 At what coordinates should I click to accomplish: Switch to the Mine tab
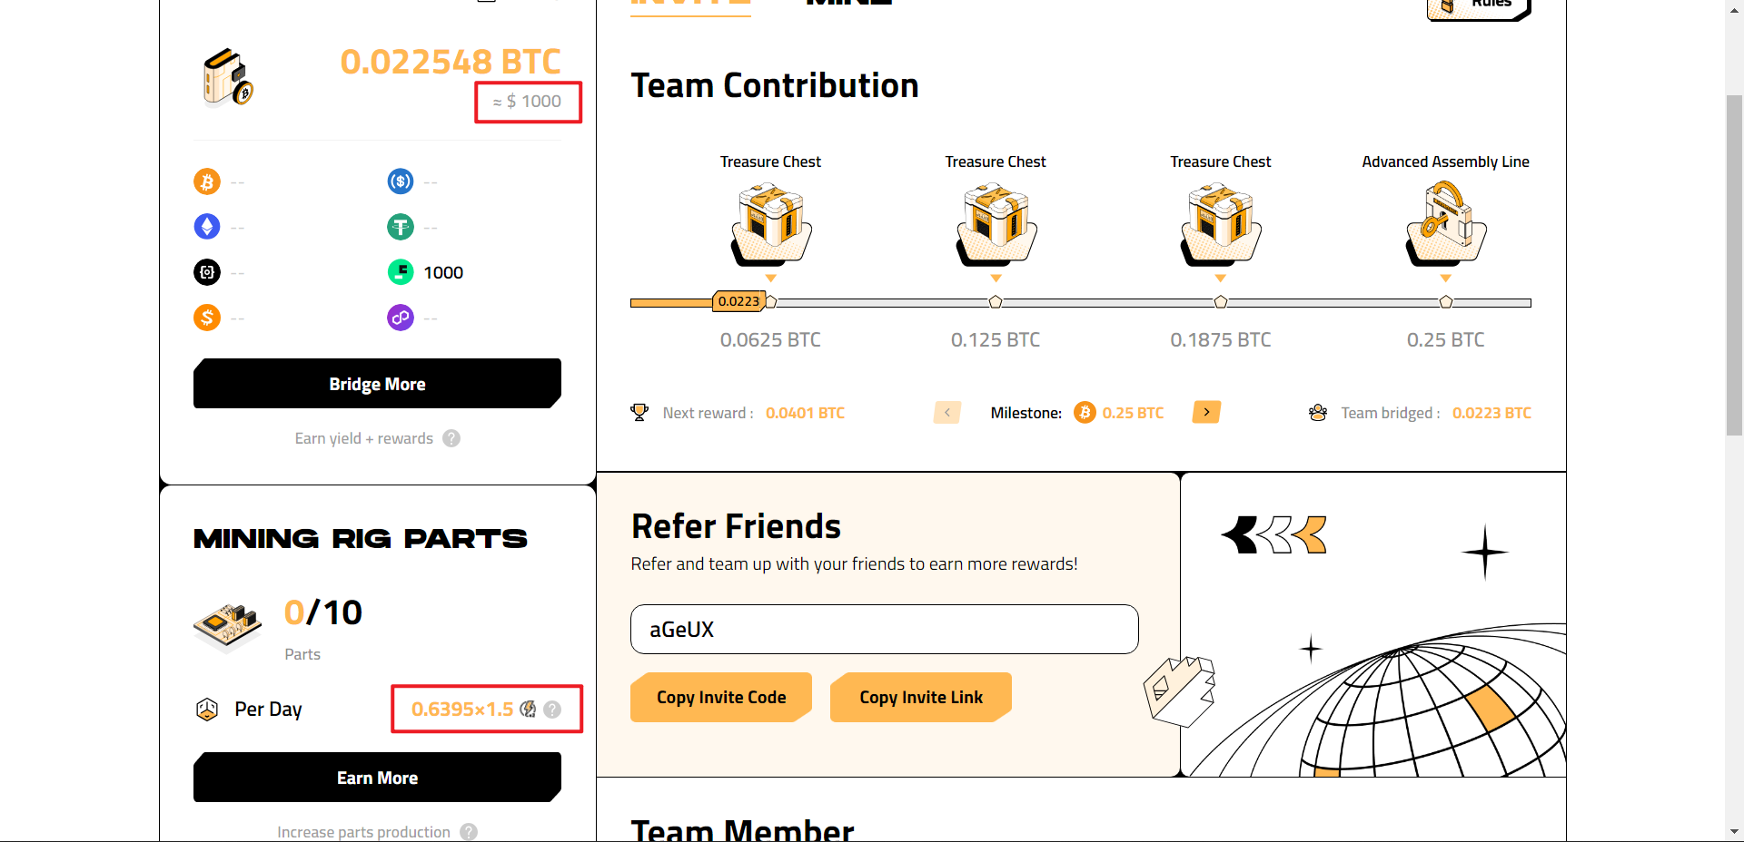tap(848, 4)
